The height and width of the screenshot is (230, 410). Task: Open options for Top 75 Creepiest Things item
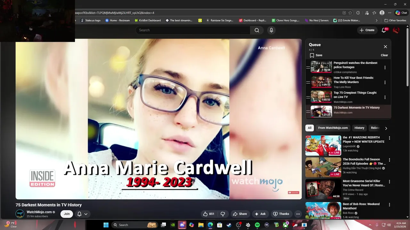pyautogui.click(x=385, y=97)
